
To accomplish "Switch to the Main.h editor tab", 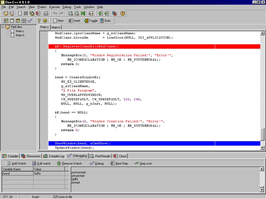I will pyautogui.click(x=56, y=27).
